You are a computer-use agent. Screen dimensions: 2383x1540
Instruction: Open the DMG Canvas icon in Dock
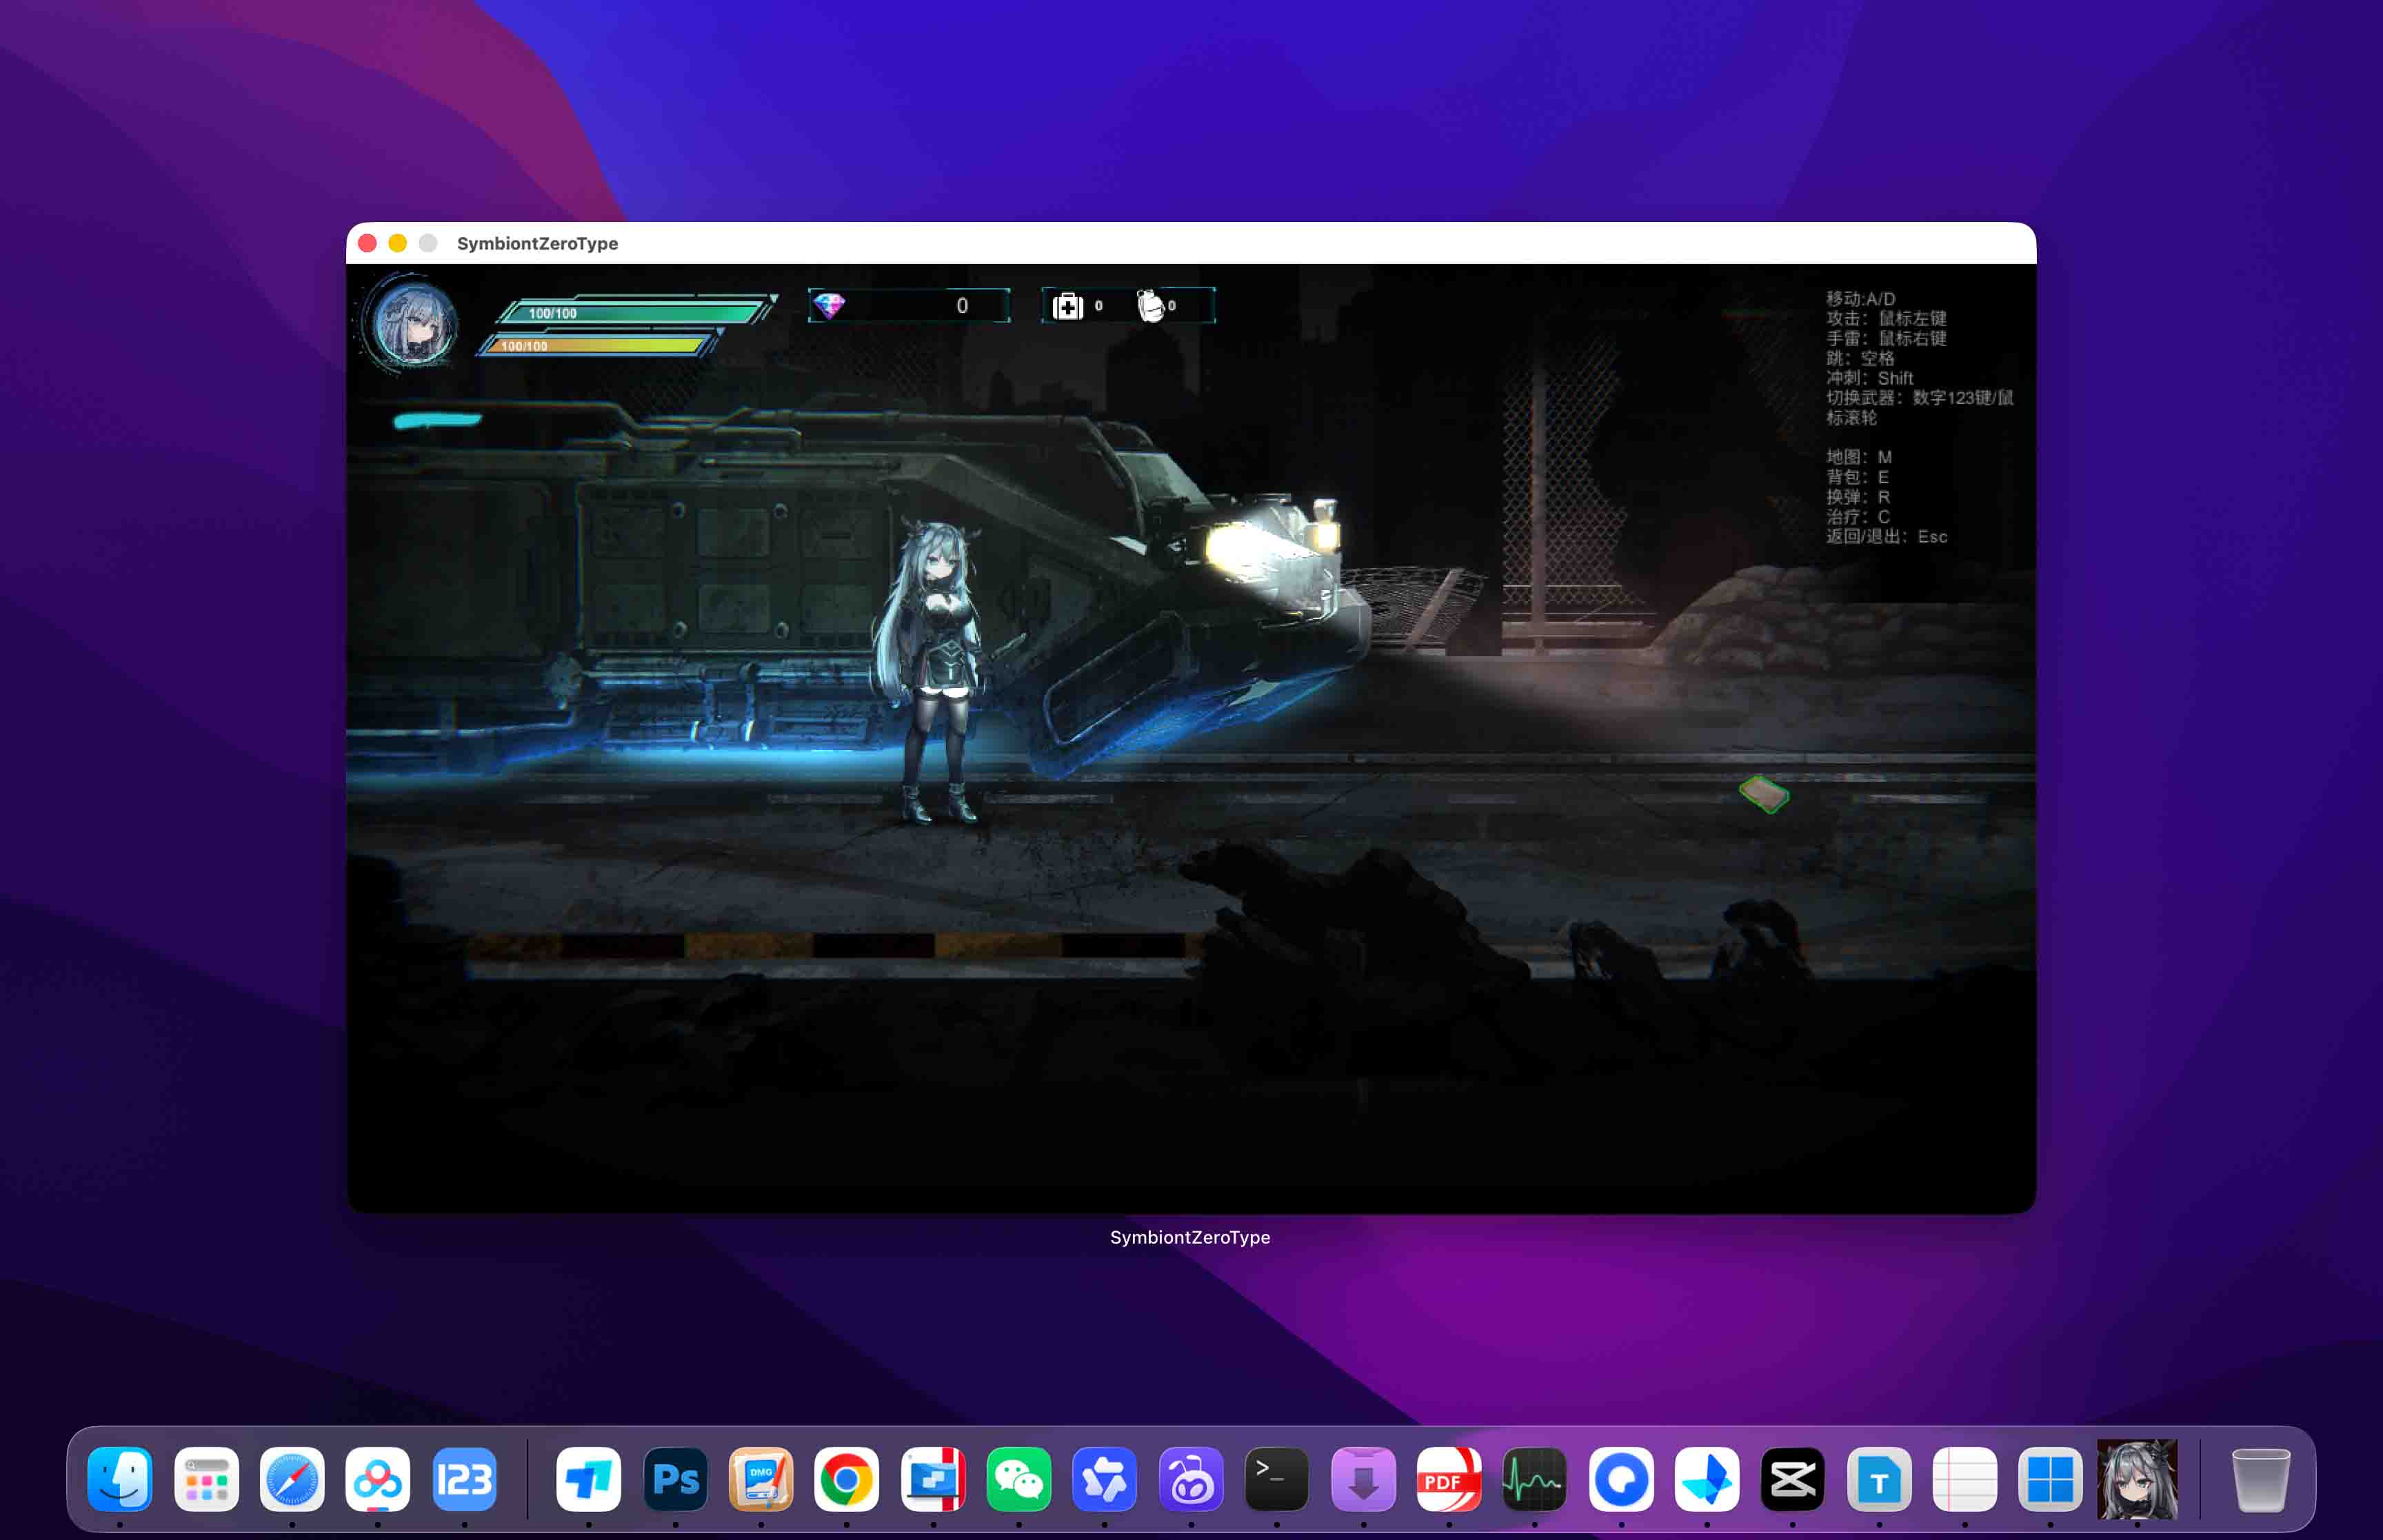click(761, 1479)
